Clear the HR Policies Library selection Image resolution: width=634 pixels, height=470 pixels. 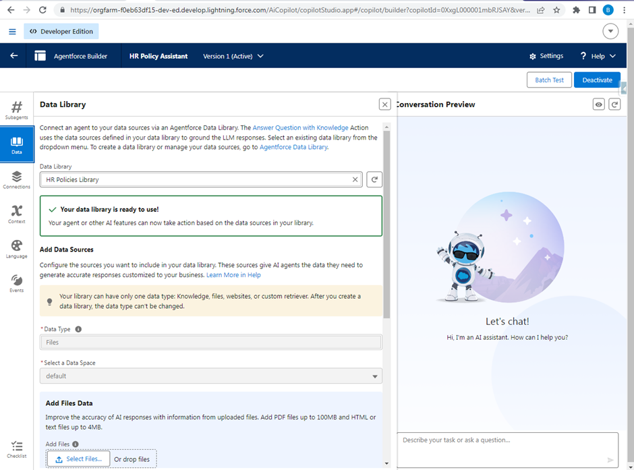click(x=355, y=179)
